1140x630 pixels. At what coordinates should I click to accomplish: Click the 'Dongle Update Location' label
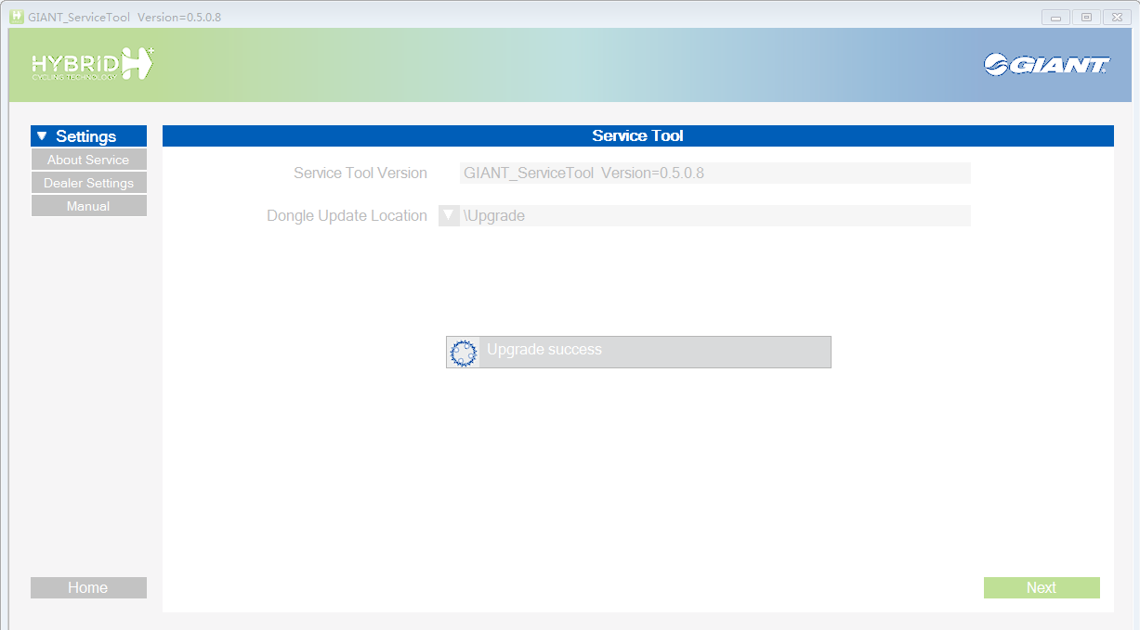pos(347,215)
